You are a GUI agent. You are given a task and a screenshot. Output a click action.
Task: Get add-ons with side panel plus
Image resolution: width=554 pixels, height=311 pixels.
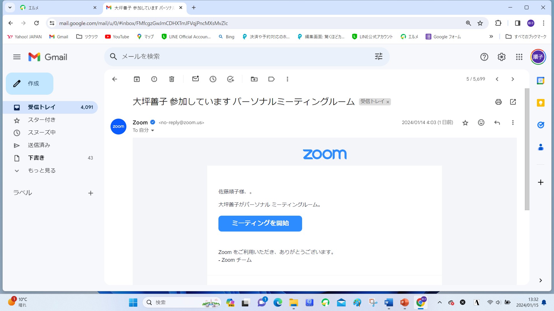pyautogui.click(x=541, y=183)
